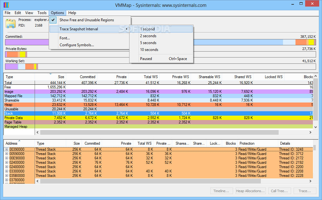Click the Timeline... button

click(222, 191)
